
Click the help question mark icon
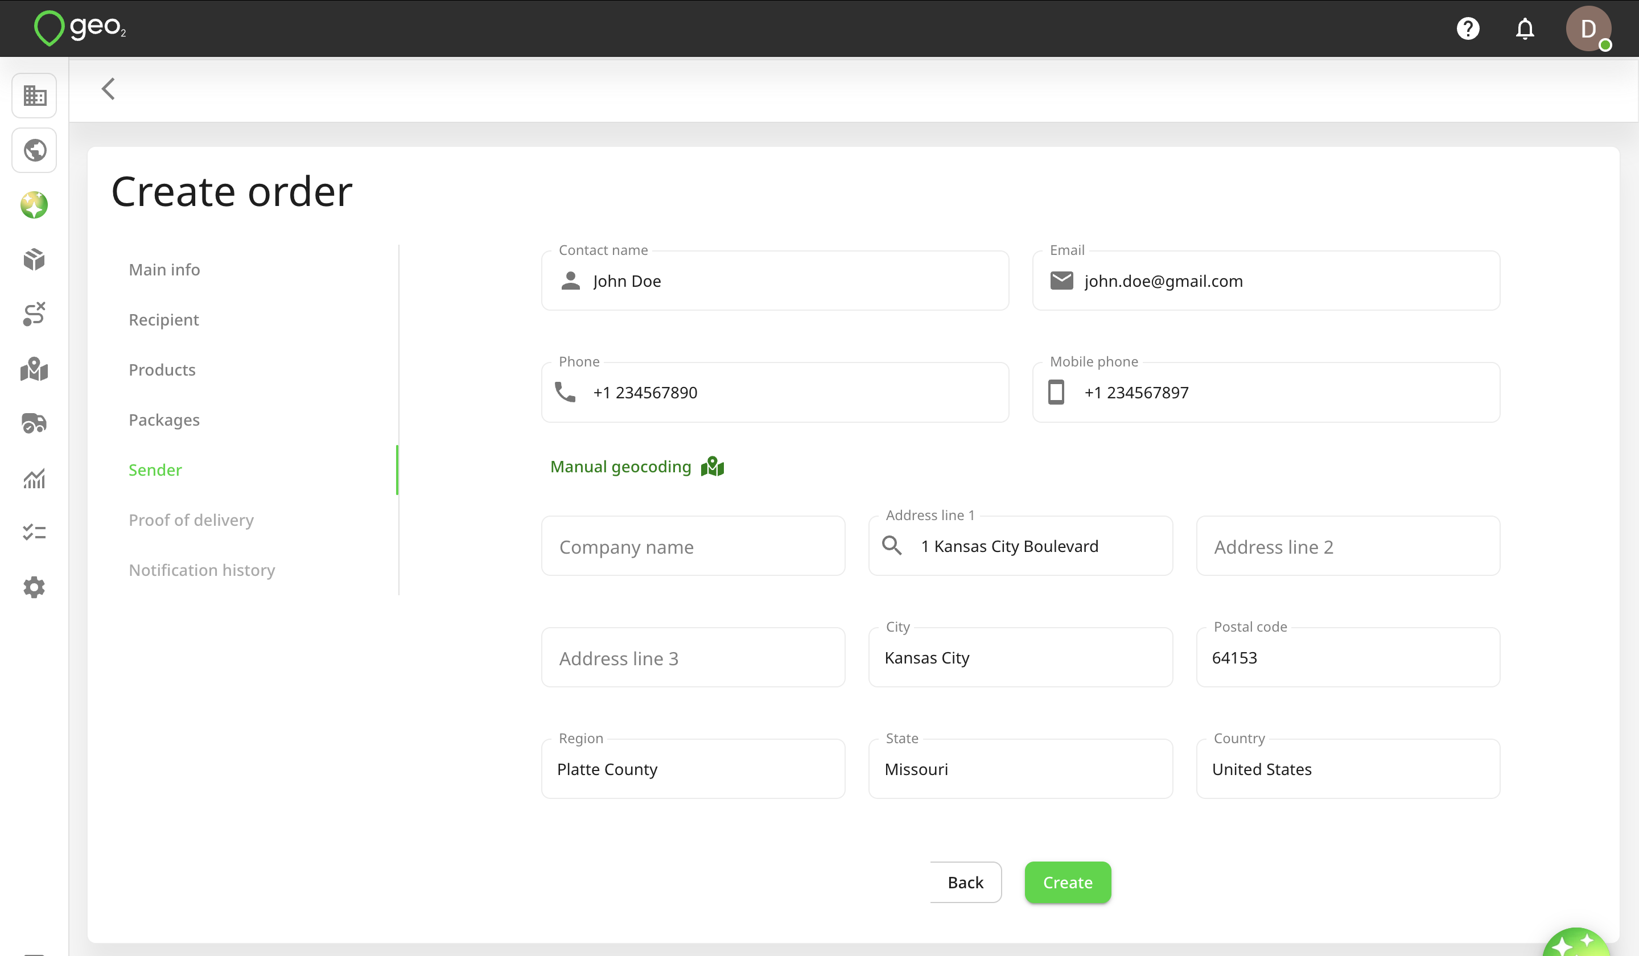point(1467,28)
